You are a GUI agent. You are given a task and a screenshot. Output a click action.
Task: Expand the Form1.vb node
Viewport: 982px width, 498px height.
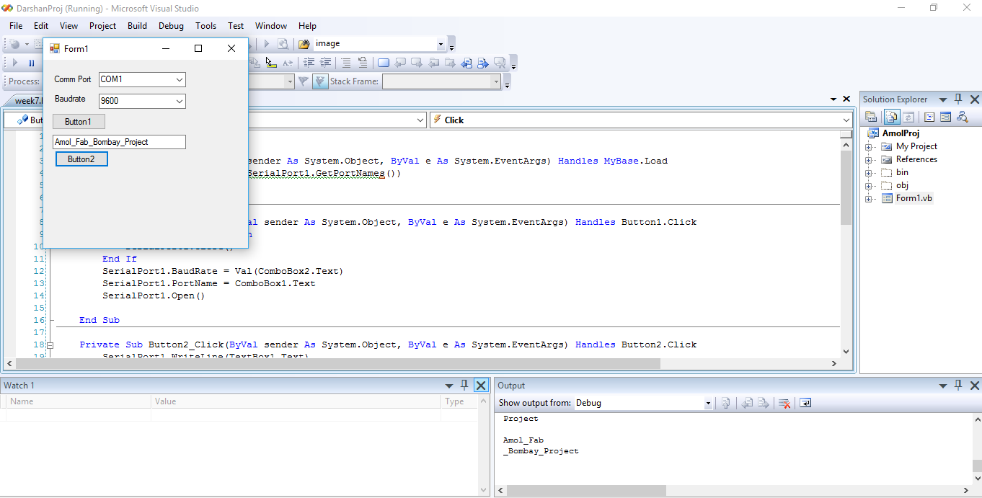pyautogui.click(x=869, y=199)
